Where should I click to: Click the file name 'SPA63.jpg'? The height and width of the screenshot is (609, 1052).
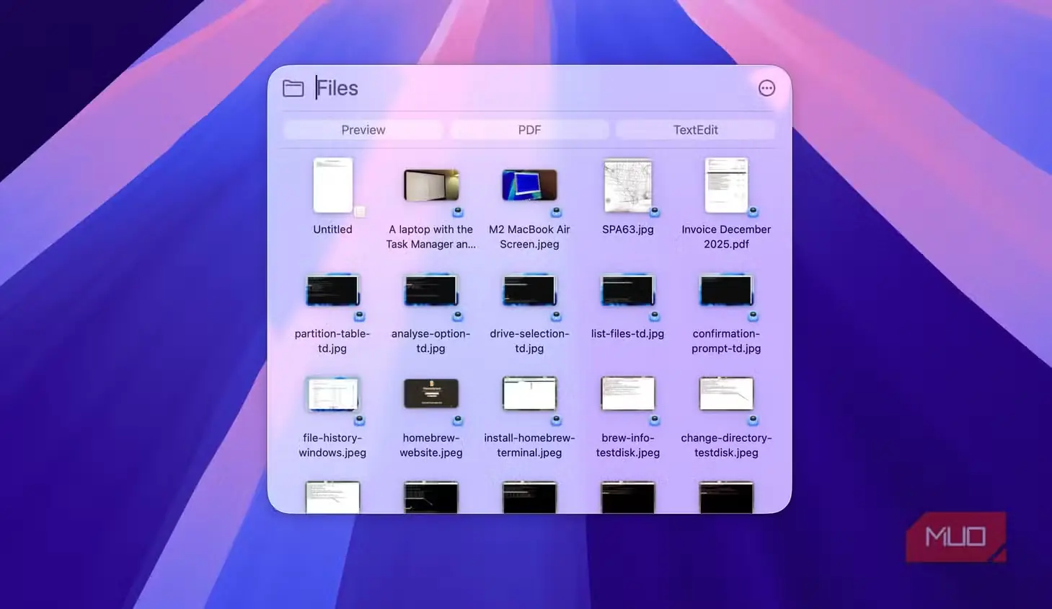[628, 229]
